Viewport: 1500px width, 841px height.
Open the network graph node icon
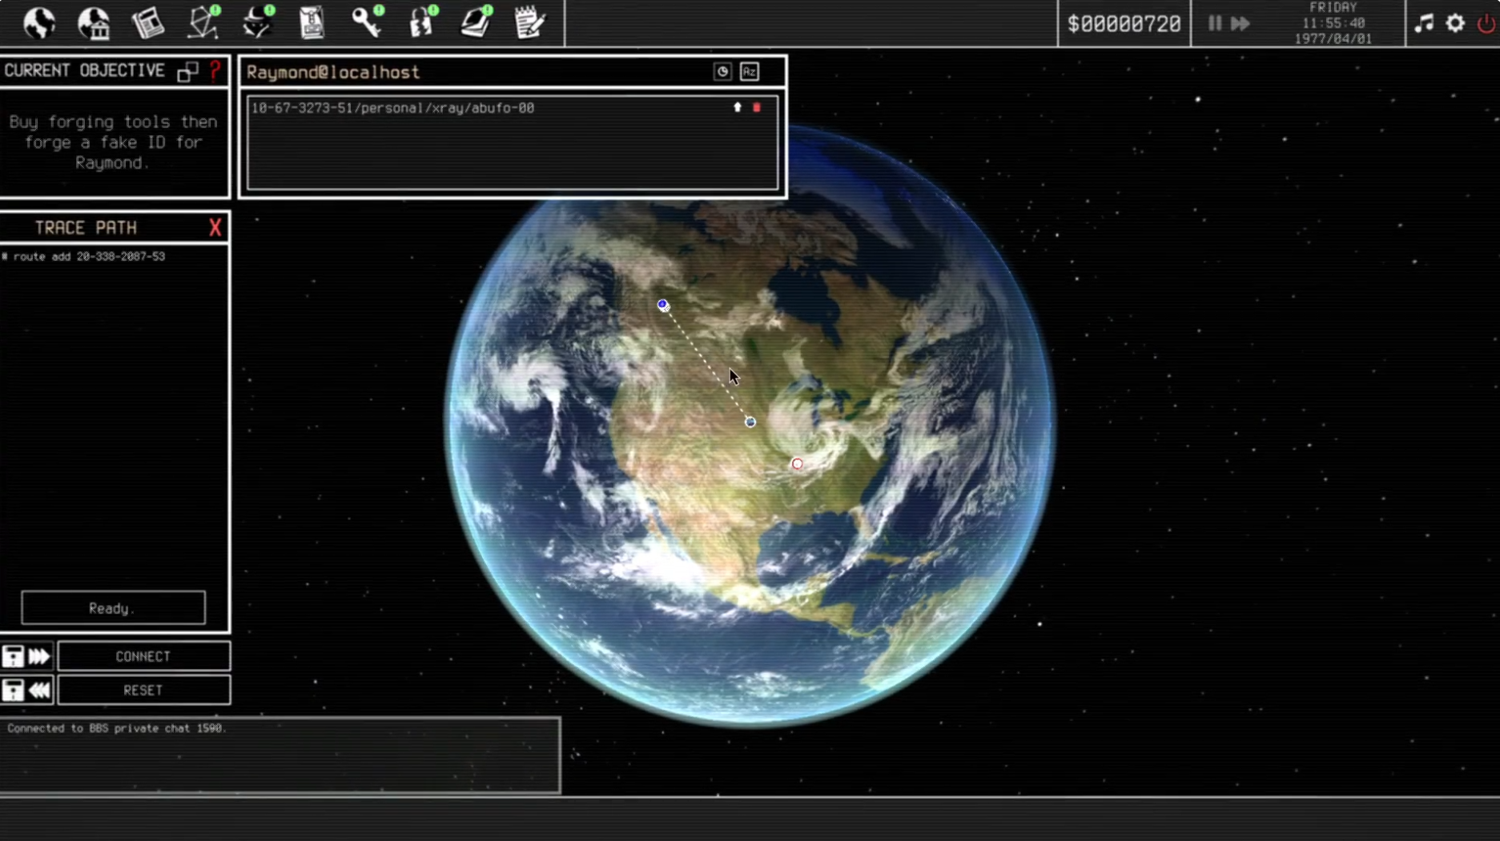tap(203, 23)
